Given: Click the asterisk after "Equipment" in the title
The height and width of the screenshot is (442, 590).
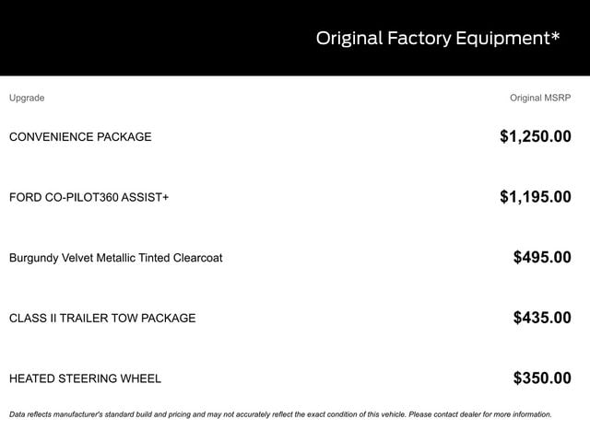Looking at the screenshot, I should (x=555, y=35).
